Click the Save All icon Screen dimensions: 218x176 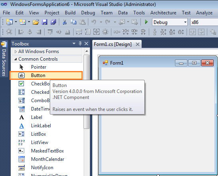click(53, 22)
